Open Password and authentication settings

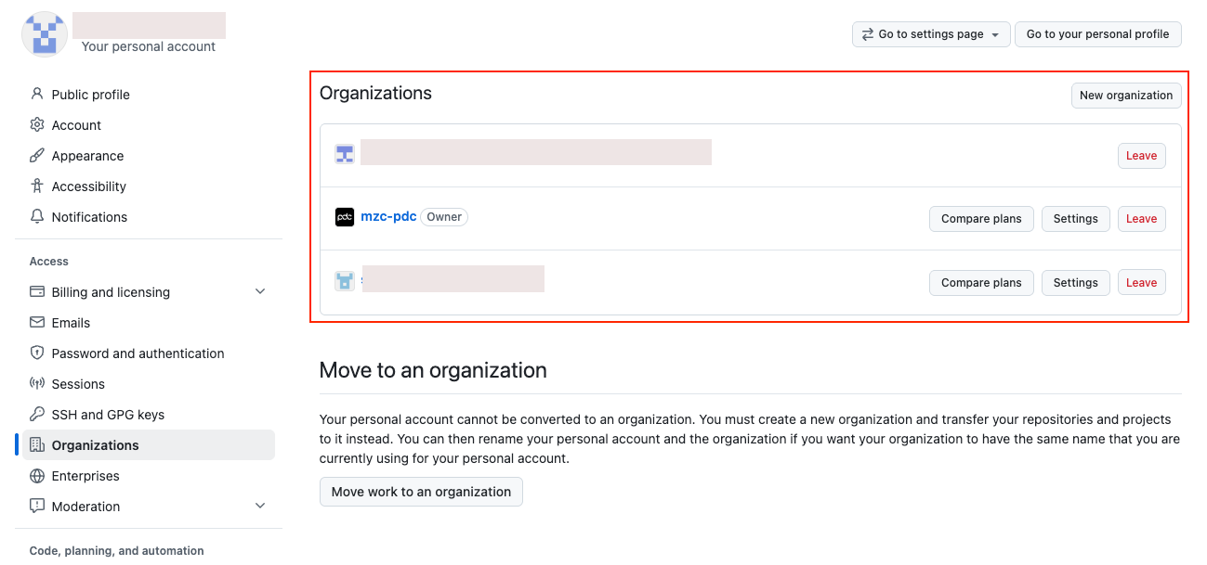[x=138, y=353]
